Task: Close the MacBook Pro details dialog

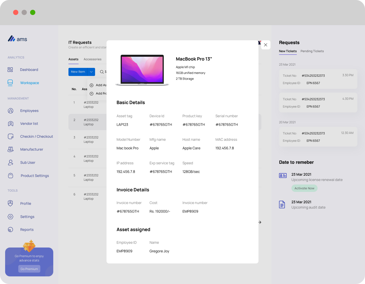Action: tap(266, 45)
